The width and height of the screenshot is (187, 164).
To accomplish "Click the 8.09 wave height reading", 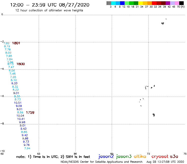I will 8,53.
